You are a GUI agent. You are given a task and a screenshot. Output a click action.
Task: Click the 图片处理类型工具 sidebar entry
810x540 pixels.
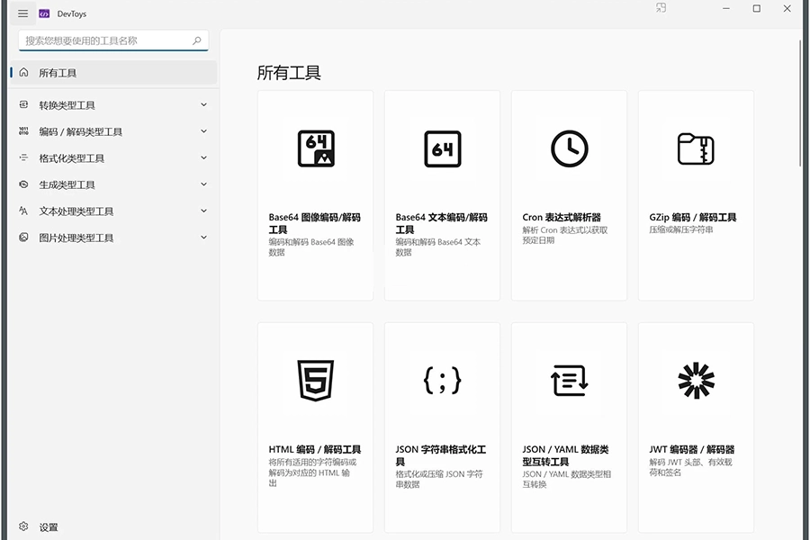[76, 238]
